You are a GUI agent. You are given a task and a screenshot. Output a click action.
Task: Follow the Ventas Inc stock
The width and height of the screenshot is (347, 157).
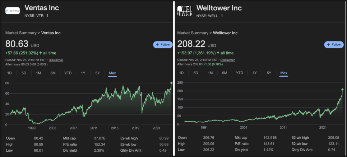163,45
